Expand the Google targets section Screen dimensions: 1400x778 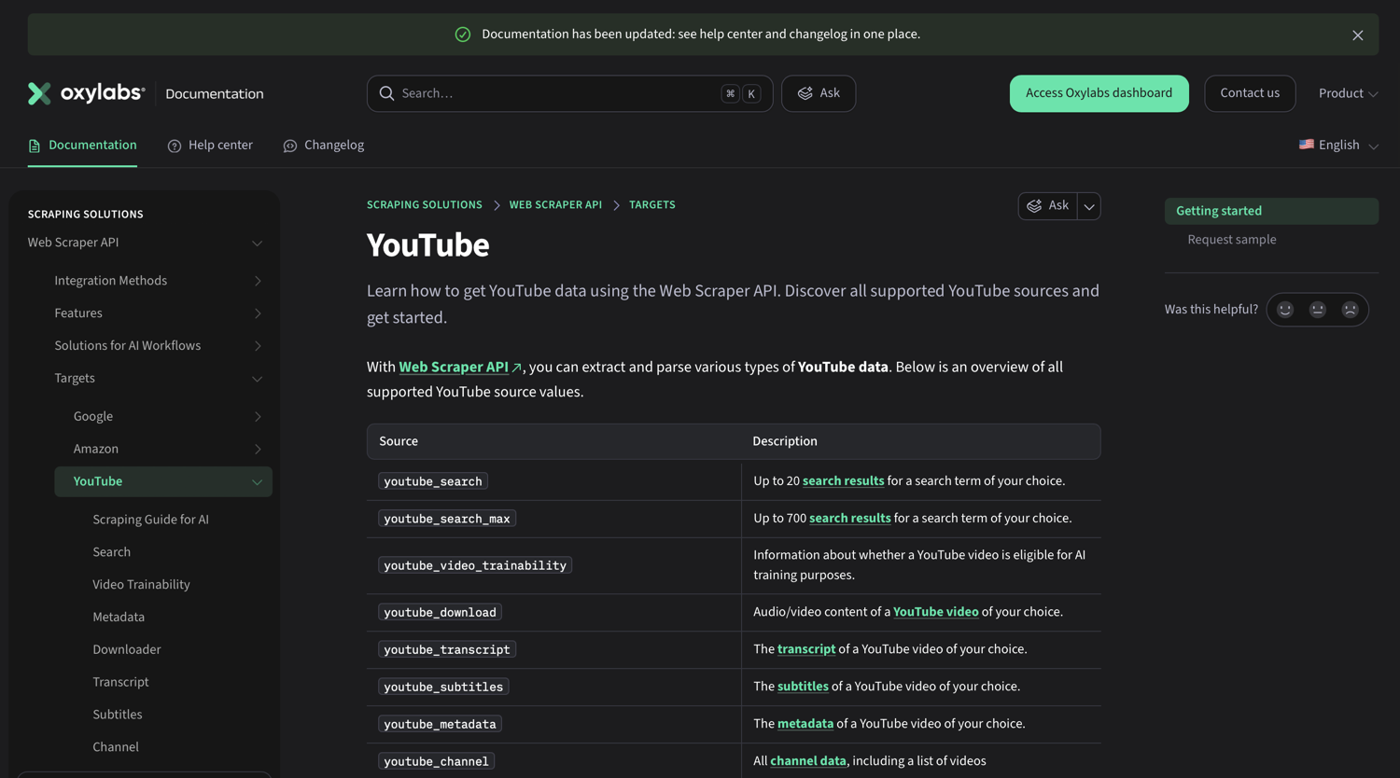pyautogui.click(x=258, y=416)
